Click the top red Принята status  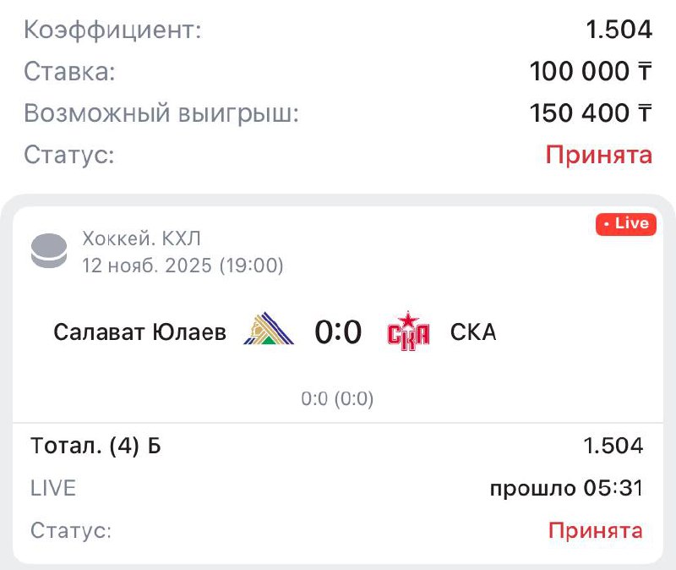tap(598, 155)
